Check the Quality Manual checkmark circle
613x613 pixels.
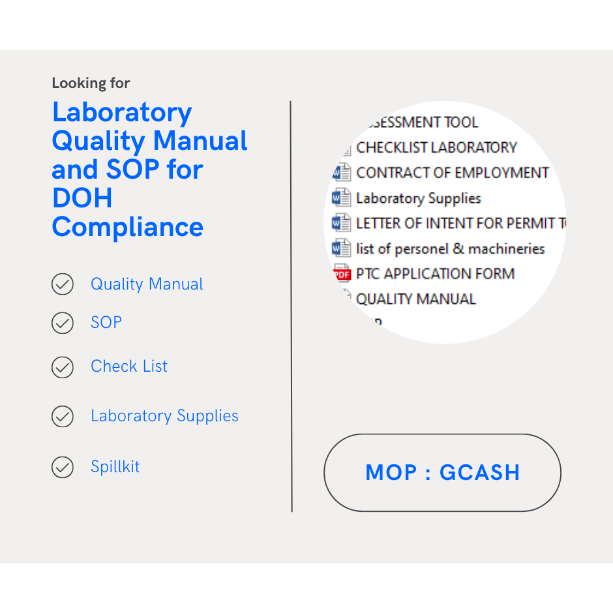[x=63, y=284]
